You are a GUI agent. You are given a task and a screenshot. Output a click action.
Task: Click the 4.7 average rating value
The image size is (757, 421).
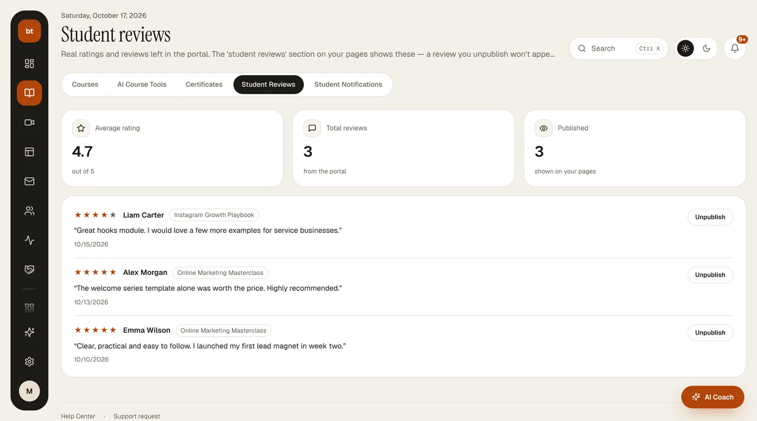82,151
